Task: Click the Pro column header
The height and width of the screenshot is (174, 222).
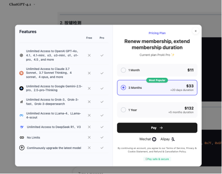Action: (x=102, y=38)
